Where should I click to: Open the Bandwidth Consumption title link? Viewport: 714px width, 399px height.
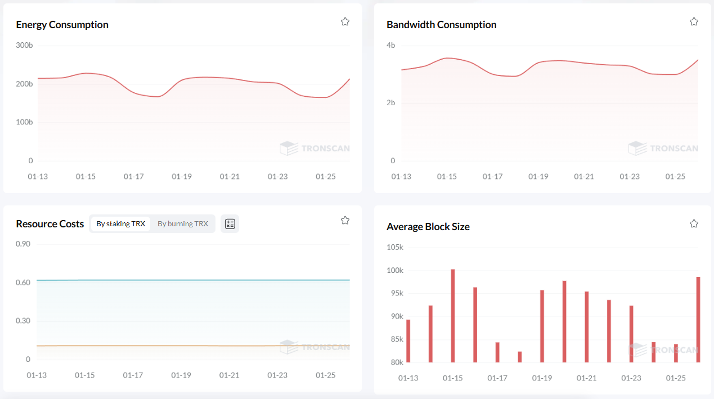(x=441, y=25)
